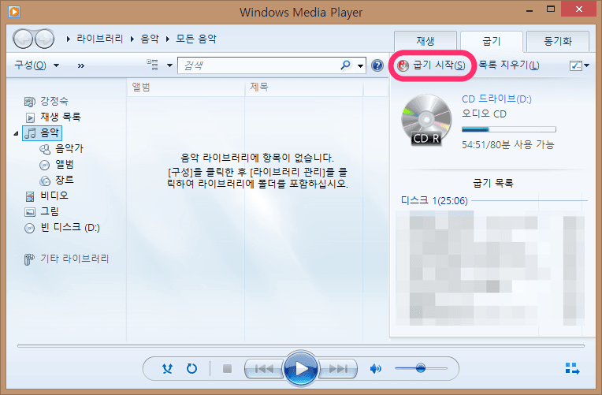Adjust the volume slider
This screenshot has height=395, width=602.
(421, 368)
